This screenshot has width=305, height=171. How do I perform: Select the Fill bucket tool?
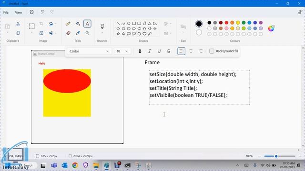click(78, 24)
